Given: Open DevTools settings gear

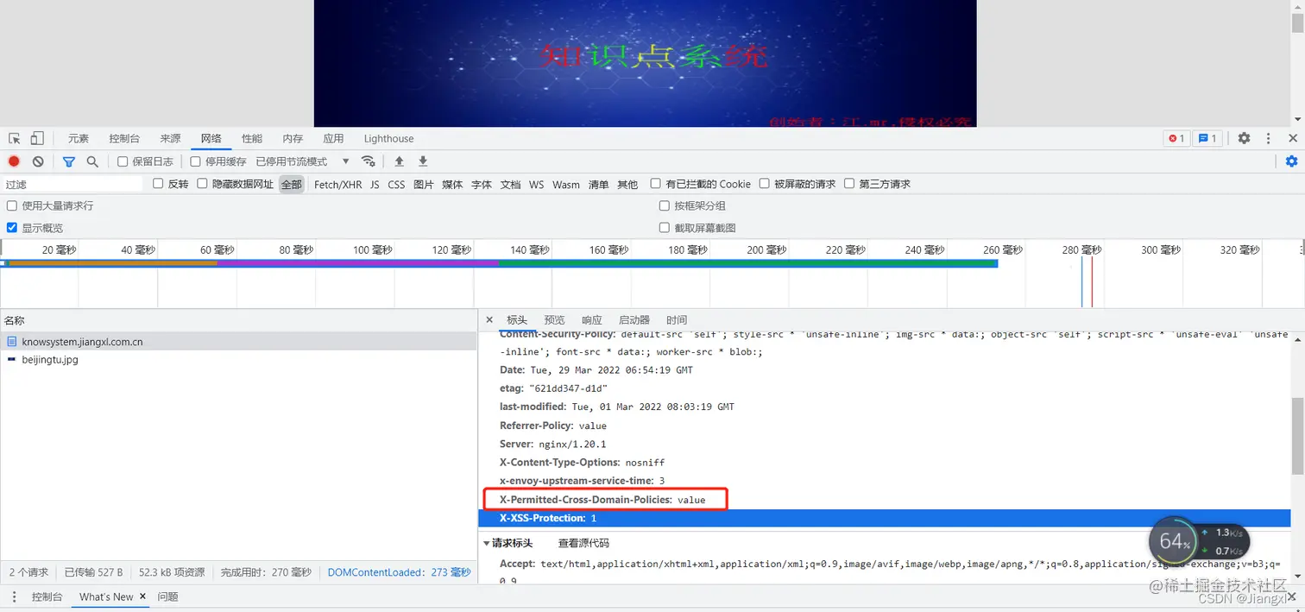Looking at the screenshot, I should coord(1243,137).
